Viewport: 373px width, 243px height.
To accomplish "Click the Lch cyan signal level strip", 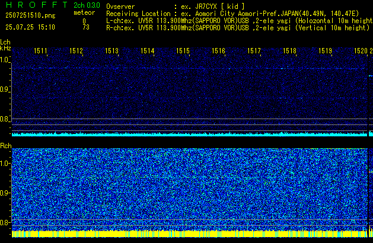I will (190, 134).
